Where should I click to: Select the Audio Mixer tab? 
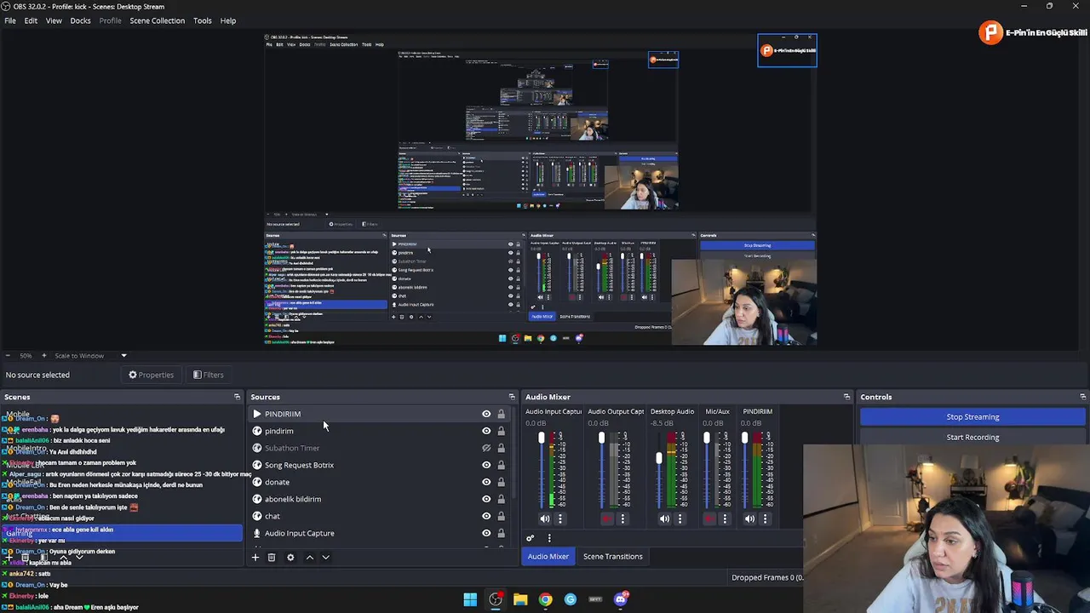(x=548, y=557)
